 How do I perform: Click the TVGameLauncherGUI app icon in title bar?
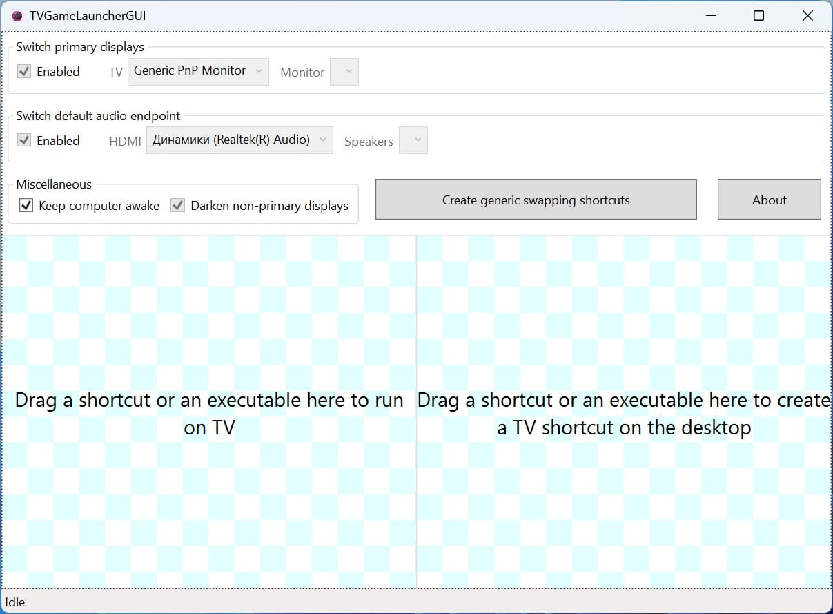[x=17, y=16]
